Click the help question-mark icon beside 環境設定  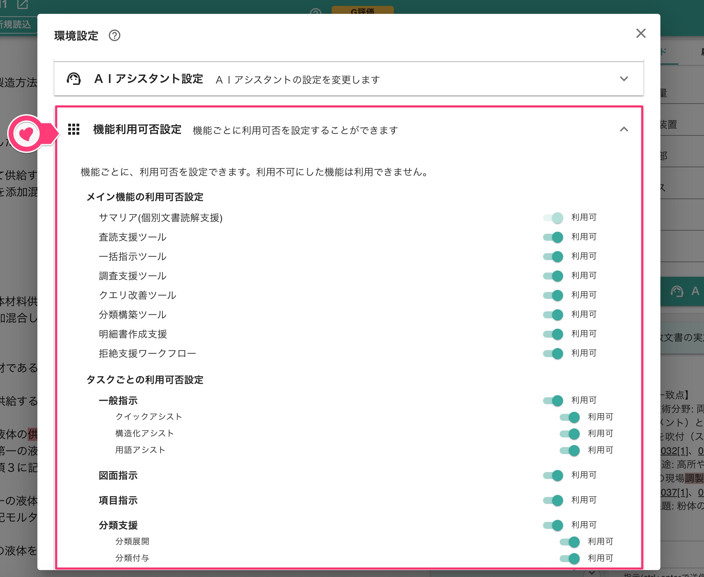point(115,35)
